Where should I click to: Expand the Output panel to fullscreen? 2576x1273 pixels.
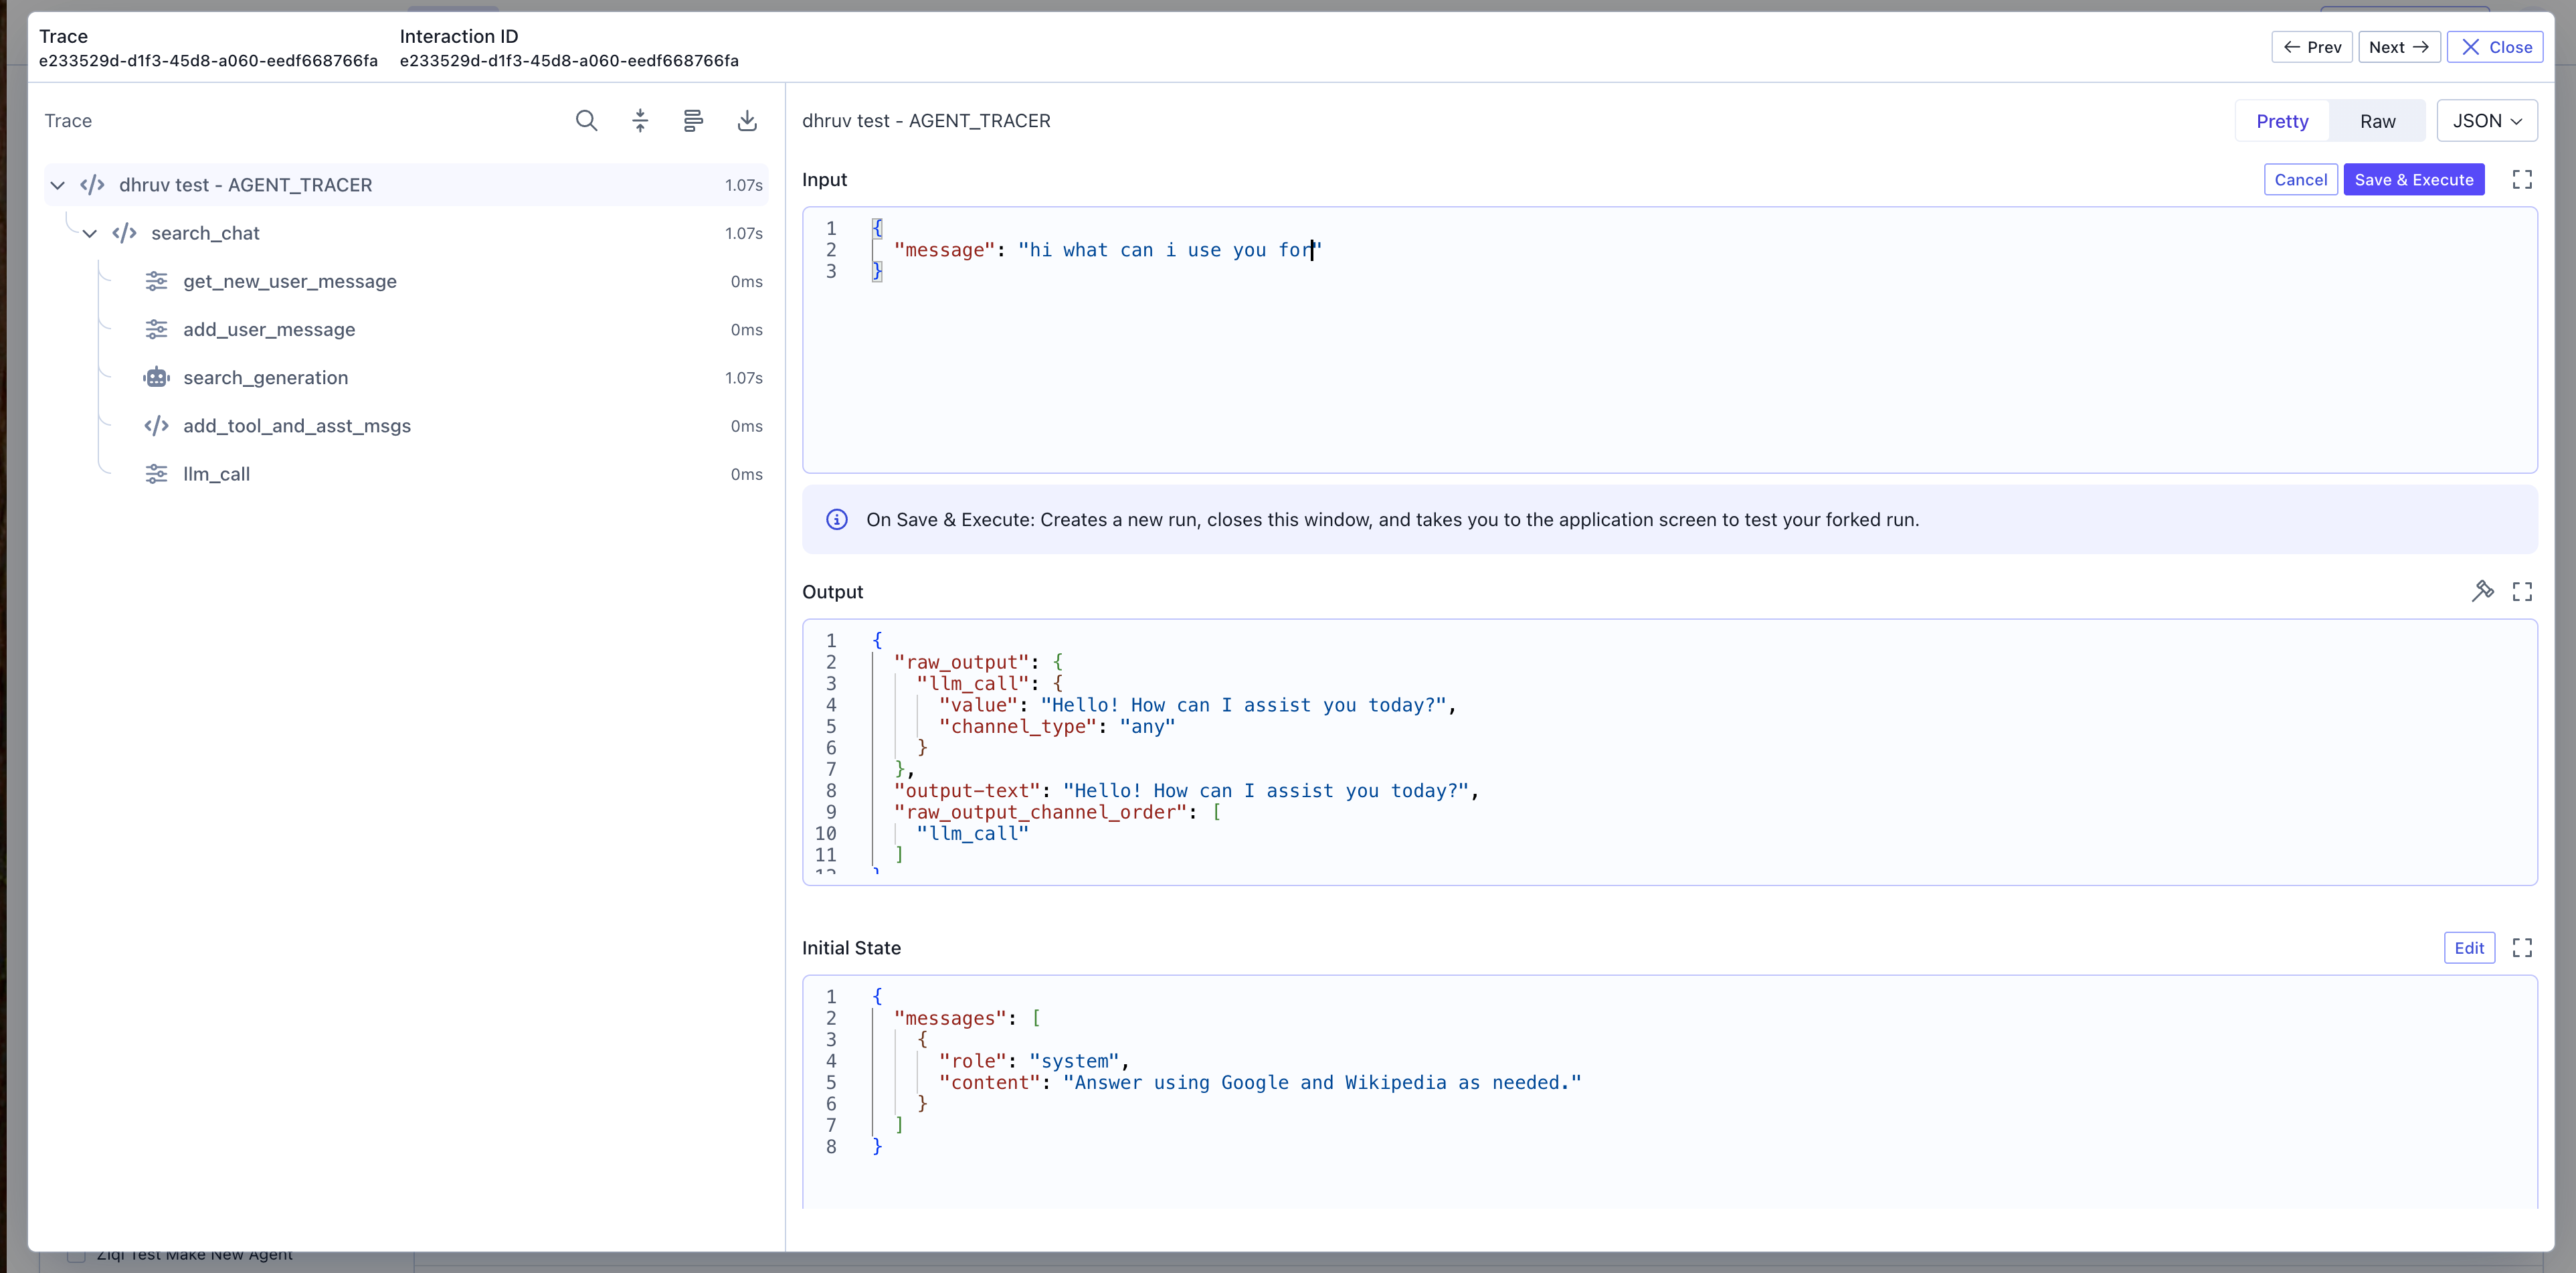pos(2522,592)
